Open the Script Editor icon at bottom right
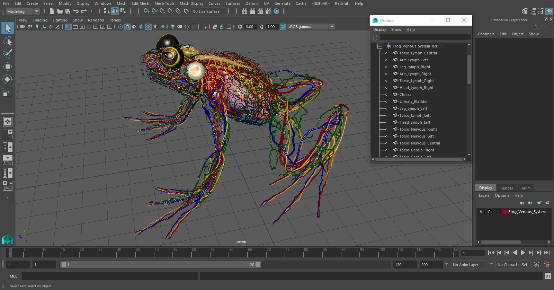 (x=548, y=276)
